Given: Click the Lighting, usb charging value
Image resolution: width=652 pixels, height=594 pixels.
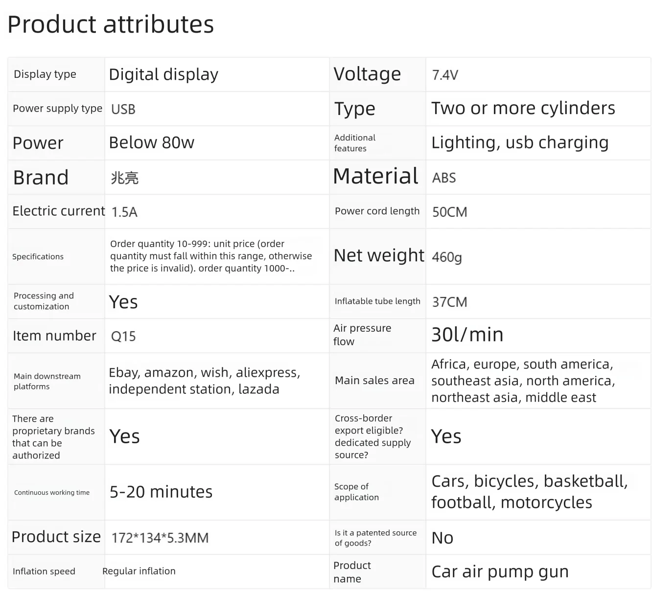Looking at the screenshot, I should (x=520, y=142).
